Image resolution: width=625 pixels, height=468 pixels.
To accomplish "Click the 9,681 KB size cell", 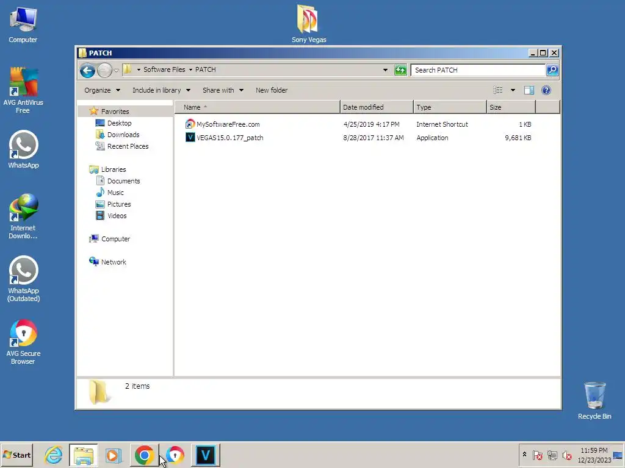I will [x=518, y=138].
